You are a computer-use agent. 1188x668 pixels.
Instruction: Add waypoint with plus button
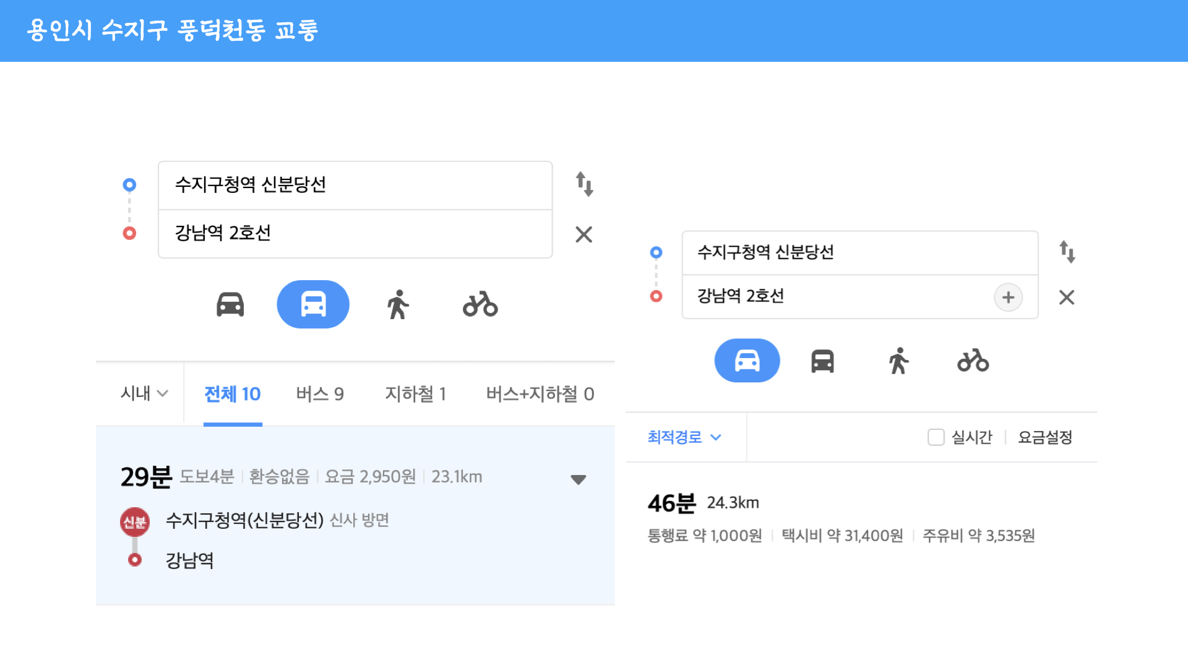point(1008,298)
